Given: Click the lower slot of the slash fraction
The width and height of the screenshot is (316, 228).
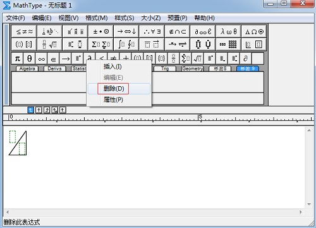Looking at the screenshot, I should point(22,149).
